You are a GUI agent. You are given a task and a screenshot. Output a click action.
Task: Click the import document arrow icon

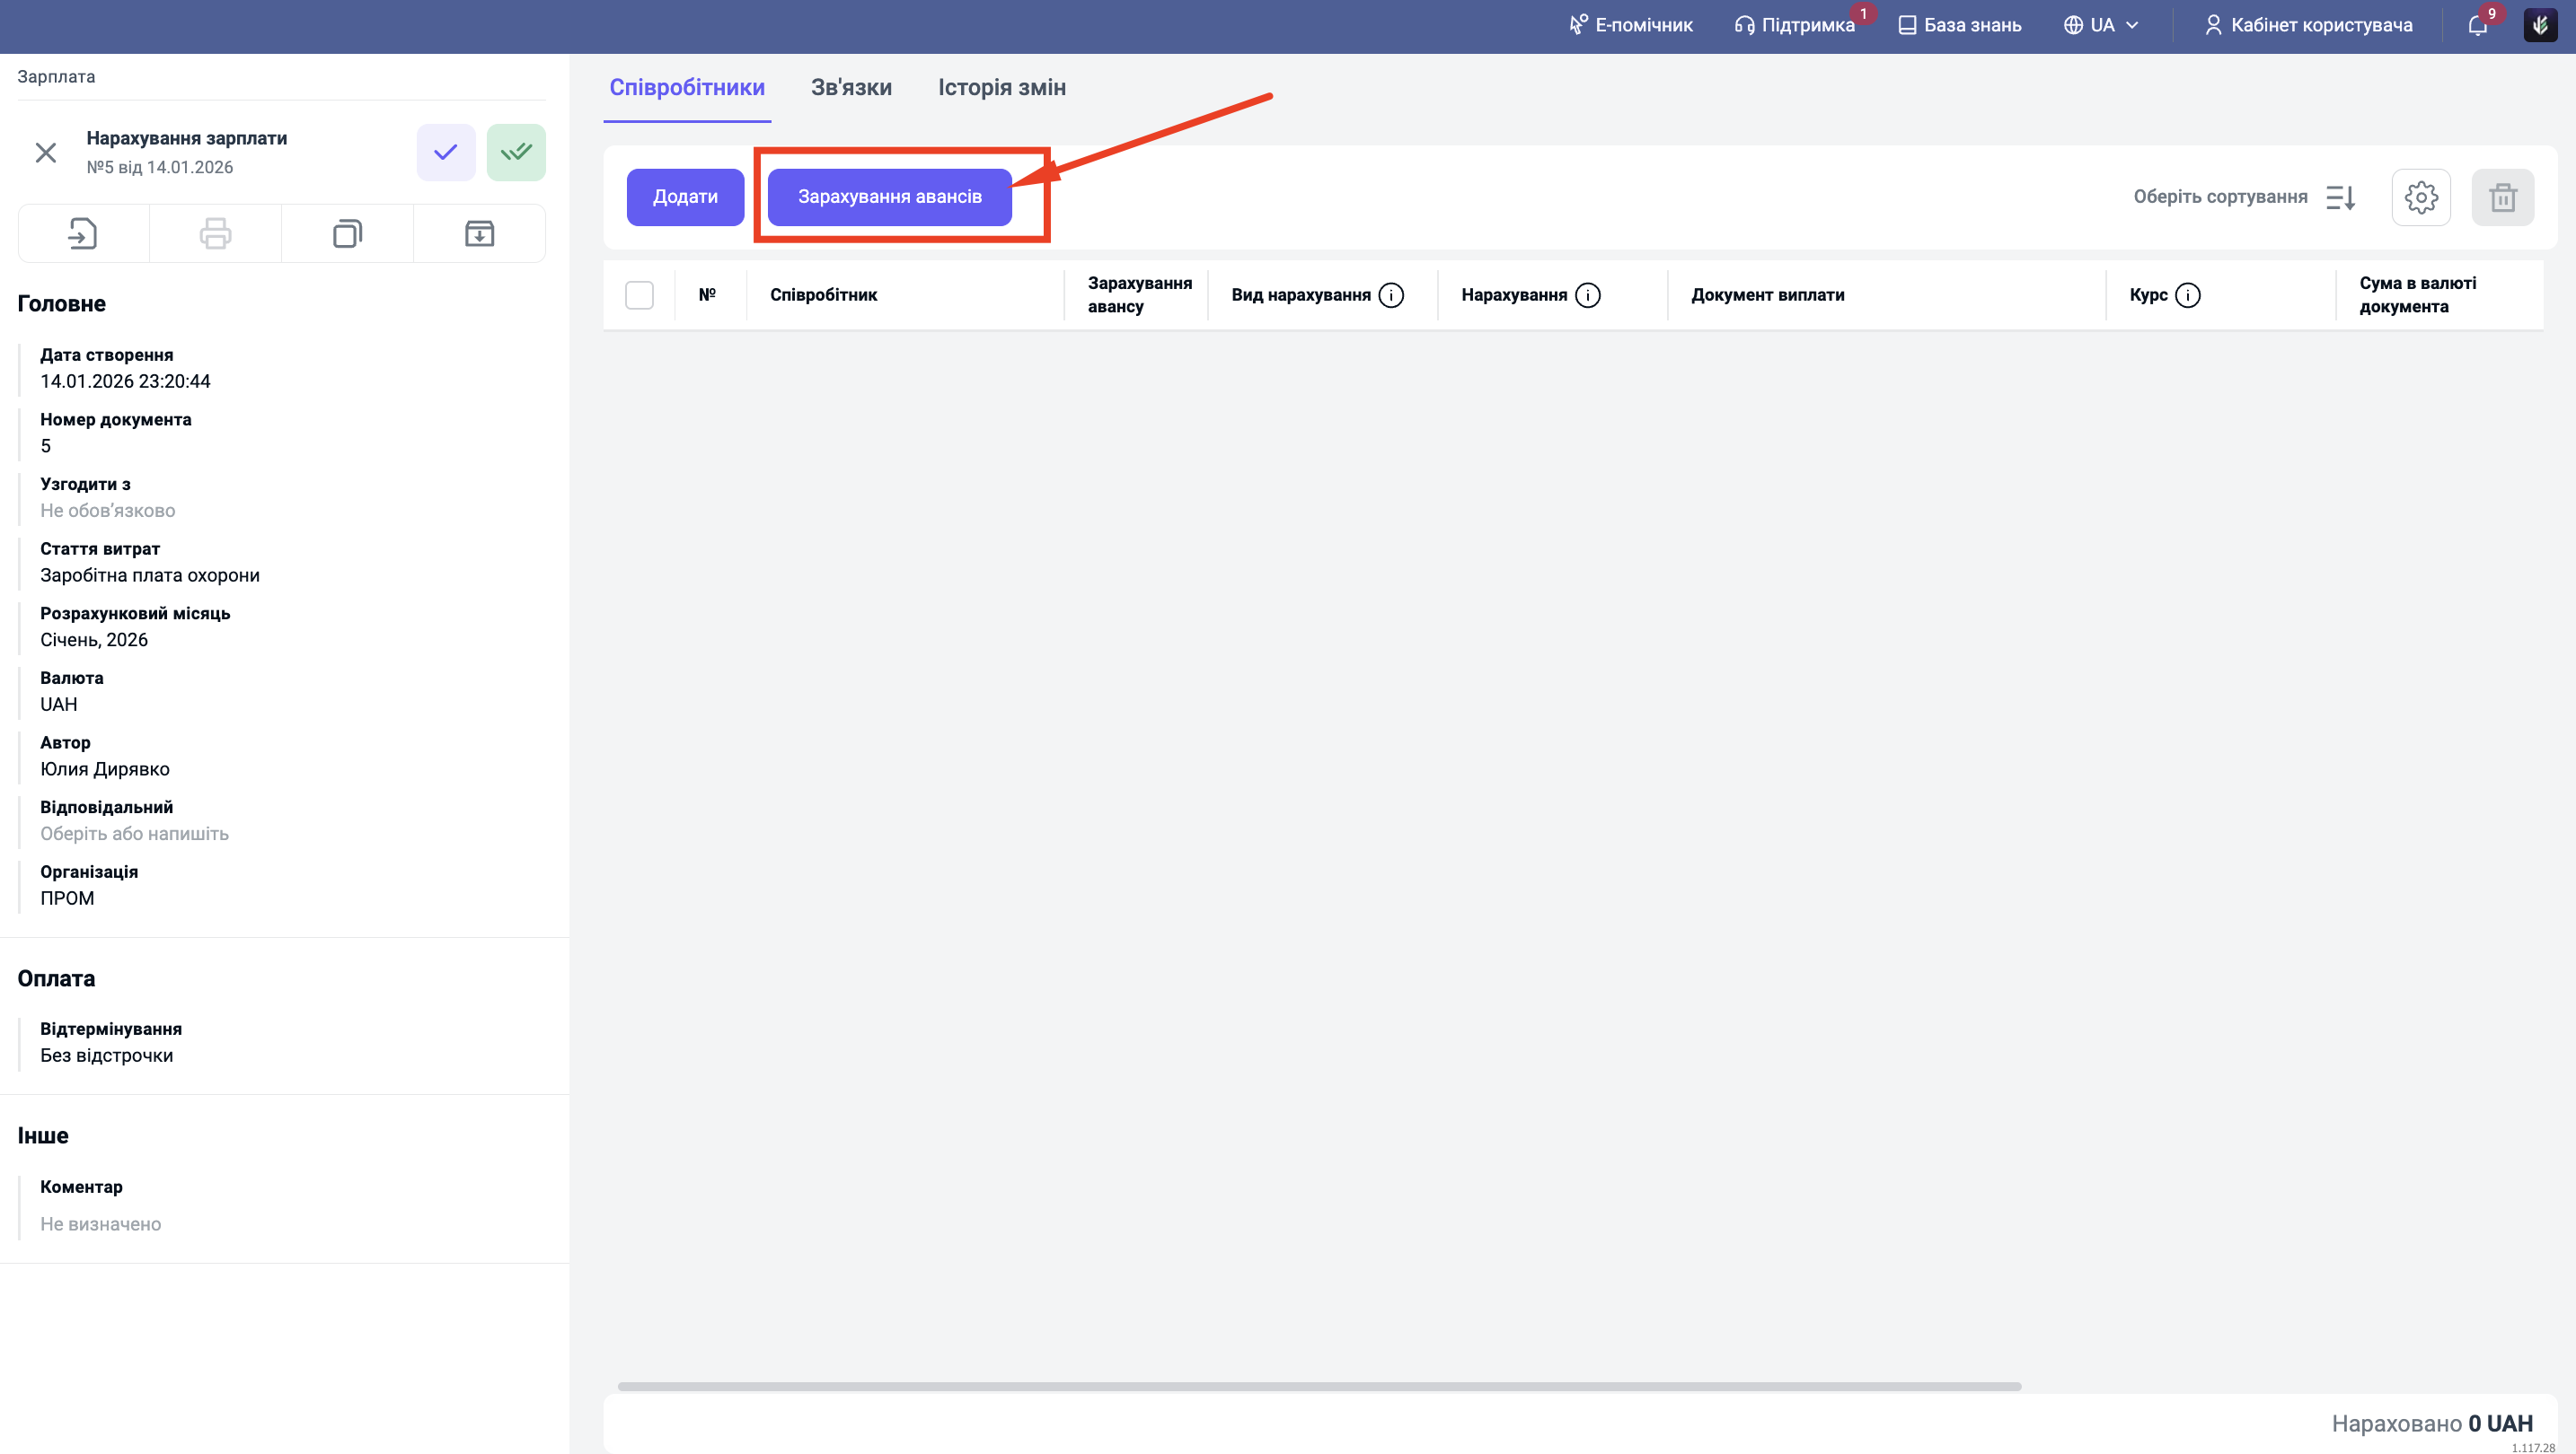[83, 234]
